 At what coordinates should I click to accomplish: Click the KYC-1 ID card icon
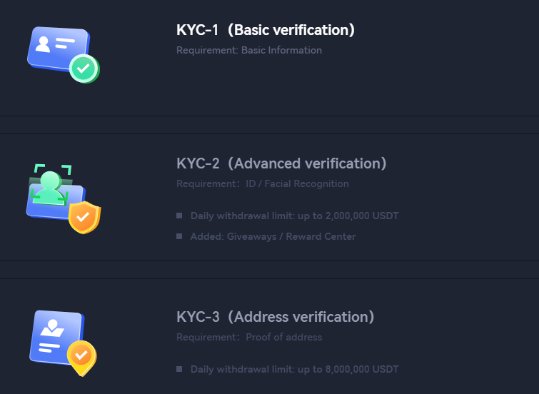click(56, 49)
